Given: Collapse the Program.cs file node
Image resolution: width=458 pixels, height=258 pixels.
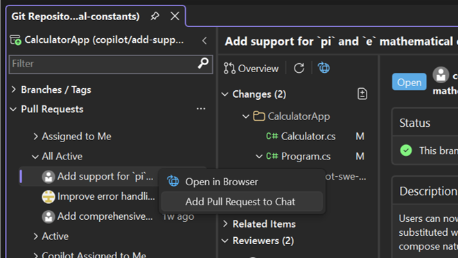Looking at the screenshot, I should click(x=258, y=156).
